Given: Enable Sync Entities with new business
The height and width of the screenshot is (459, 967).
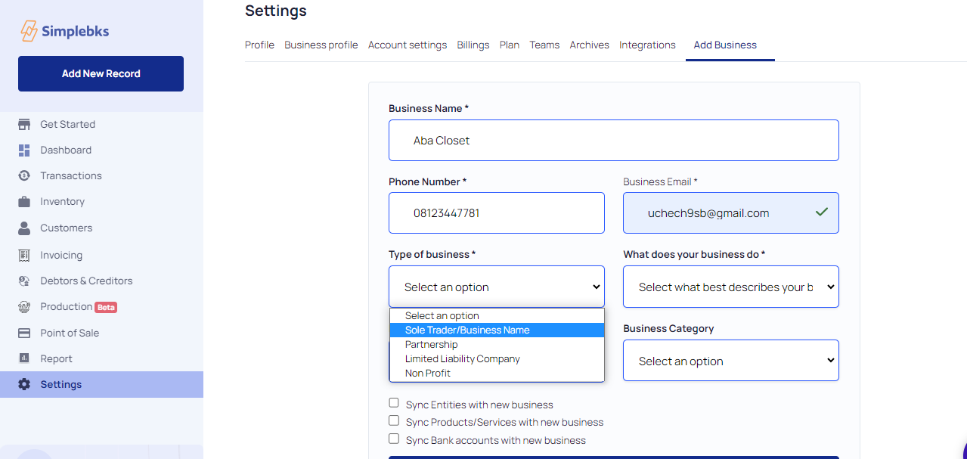Looking at the screenshot, I should [394, 403].
